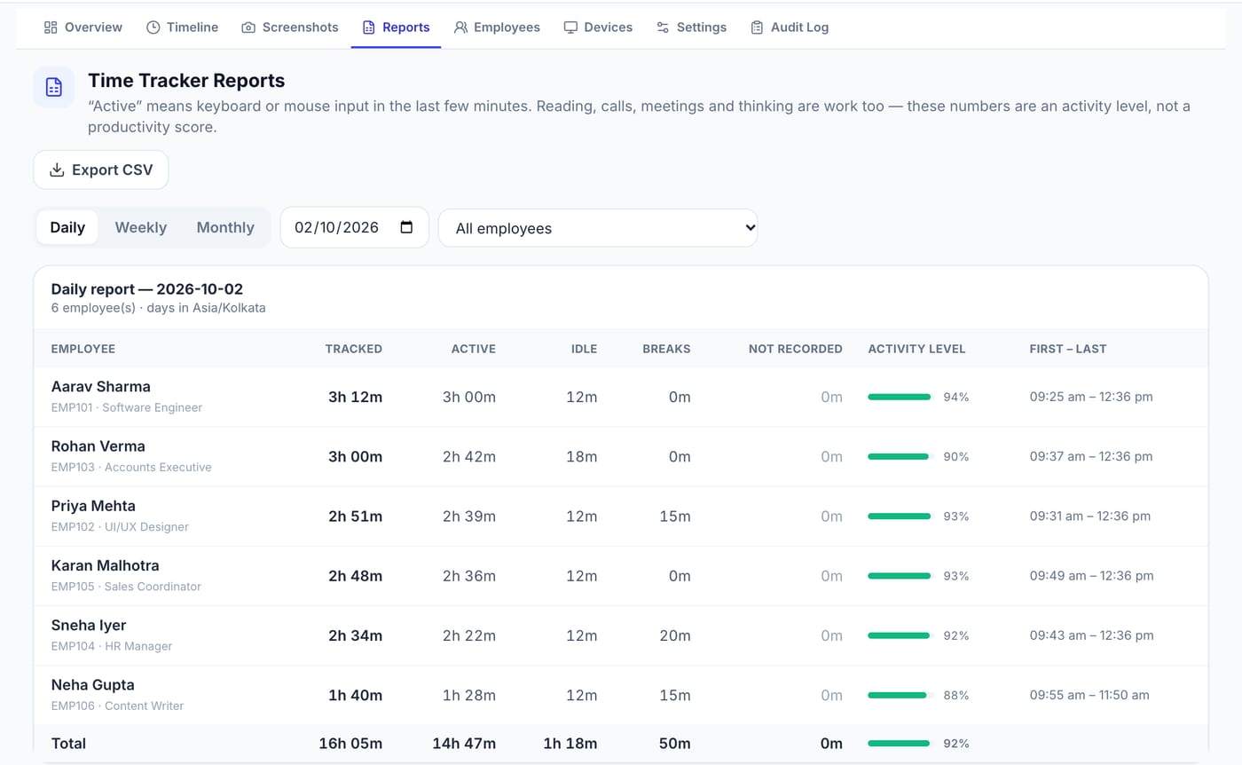Click the Audit Log clipboard icon
The image size is (1242, 765).
[757, 28]
